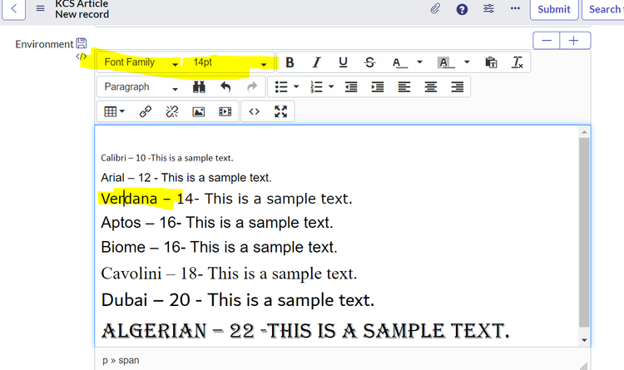Click the 'Arial – 12' sample text line

coord(186,177)
